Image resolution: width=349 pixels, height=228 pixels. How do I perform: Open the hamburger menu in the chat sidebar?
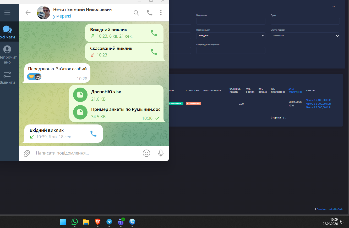click(7, 13)
